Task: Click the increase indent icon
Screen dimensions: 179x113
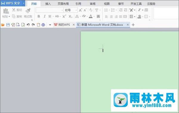Action: (126, 10)
